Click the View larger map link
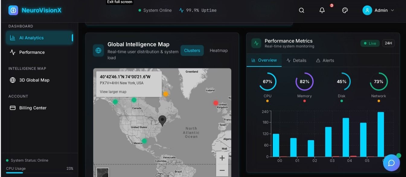 113,92
